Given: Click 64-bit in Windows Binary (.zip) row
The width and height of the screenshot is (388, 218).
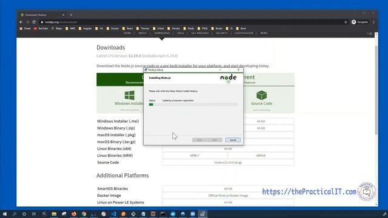Looking at the screenshot, I should (x=261, y=128).
